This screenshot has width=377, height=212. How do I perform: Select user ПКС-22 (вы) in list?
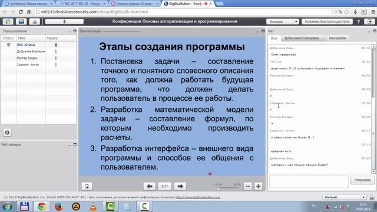click(26, 45)
